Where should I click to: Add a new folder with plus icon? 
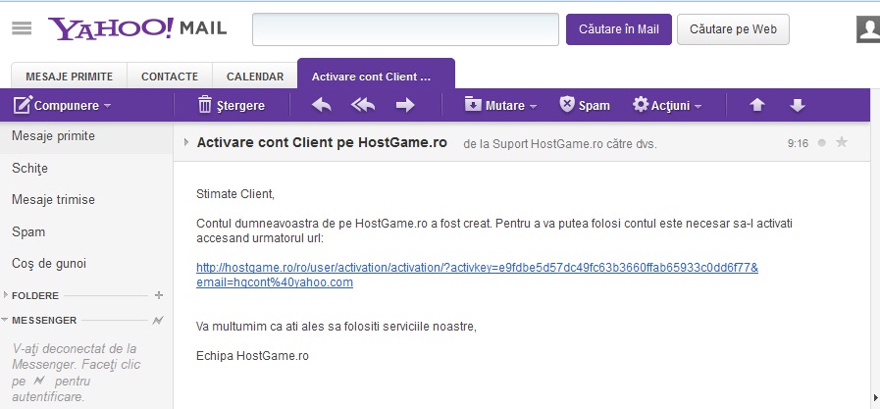point(159,295)
